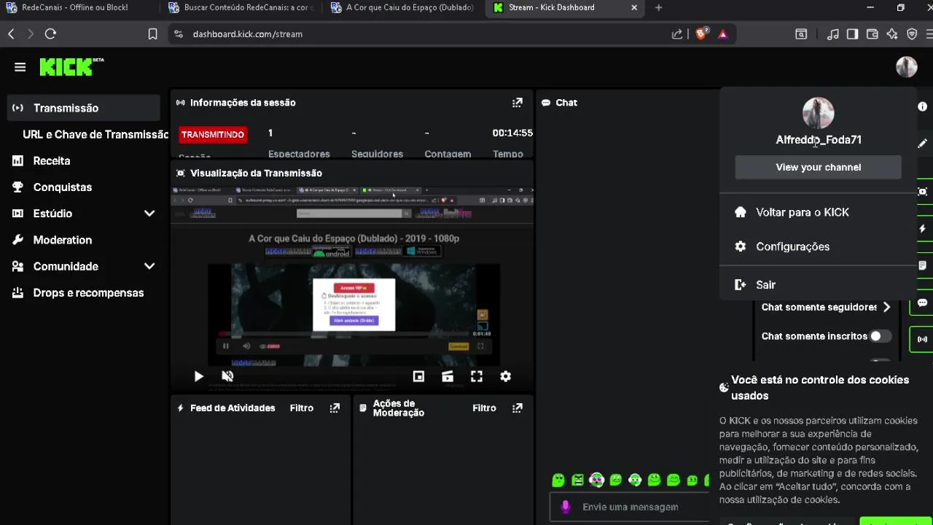Viewport: 933px width, 525px height.
Task: Click the chat bubble icon at the right edge
Action: pos(923,303)
